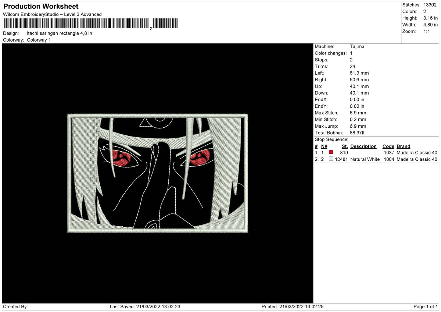Select the Madeira Classic 40 brand entry
Image resolution: width=441 pixels, height=312 pixels.
[417, 152]
